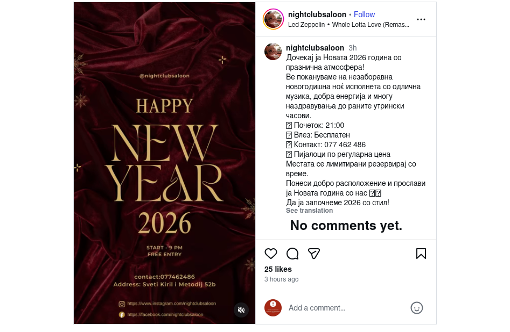Share post using paper plane icon
The height and width of the screenshot is (332, 510).
314,254
